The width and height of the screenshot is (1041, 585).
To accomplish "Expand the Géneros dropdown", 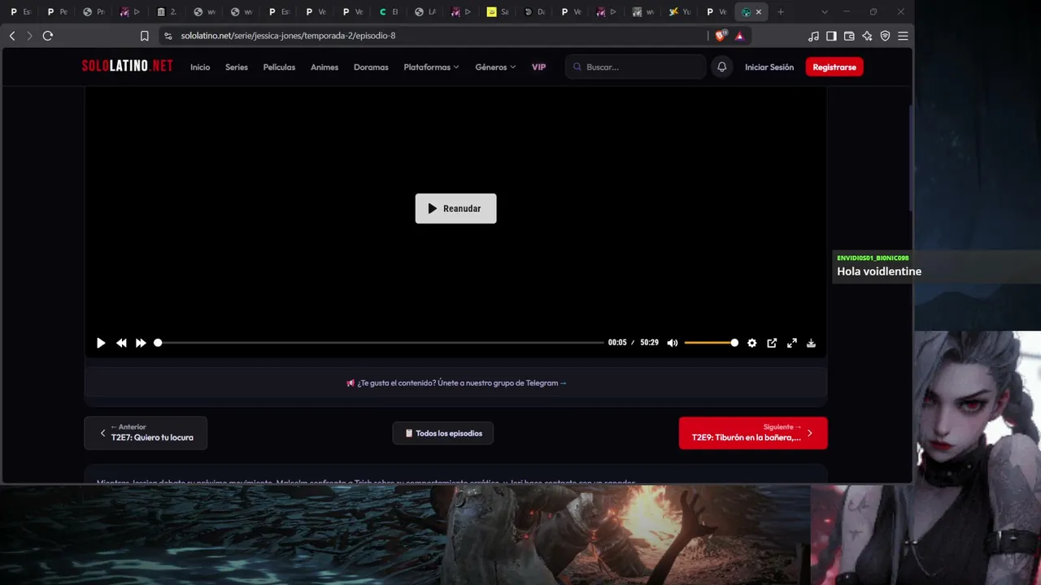I will pos(495,67).
